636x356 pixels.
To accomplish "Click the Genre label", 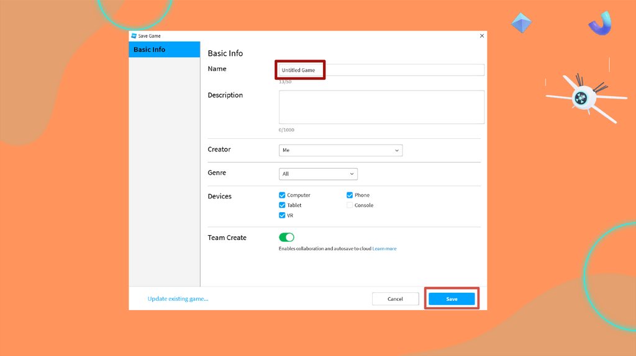I will (217, 173).
